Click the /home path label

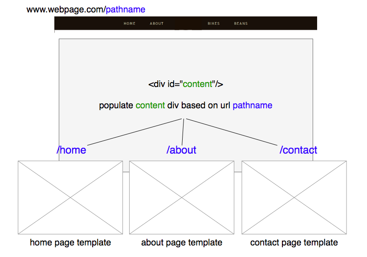pos(71,150)
